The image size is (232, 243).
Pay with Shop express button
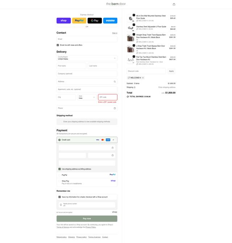pos(63,21)
